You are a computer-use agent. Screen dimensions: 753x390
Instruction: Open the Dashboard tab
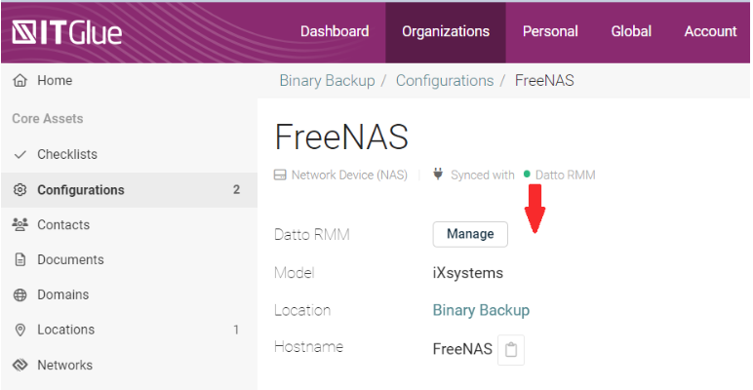click(x=335, y=32)
